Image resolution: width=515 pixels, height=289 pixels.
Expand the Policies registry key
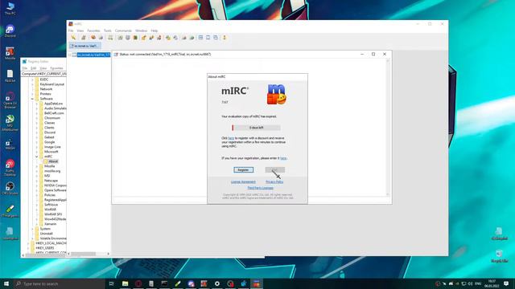click(x=37, y=195)
